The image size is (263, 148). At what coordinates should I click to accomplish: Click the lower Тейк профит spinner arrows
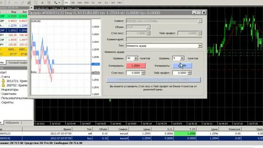click(x=189, y=73)
